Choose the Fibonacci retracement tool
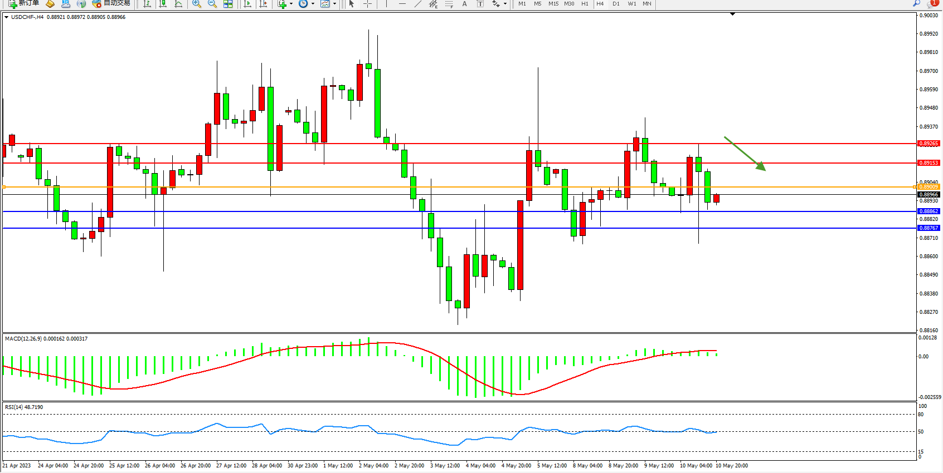This screenshot has width=943, height=473. click(x=433, y=4)
